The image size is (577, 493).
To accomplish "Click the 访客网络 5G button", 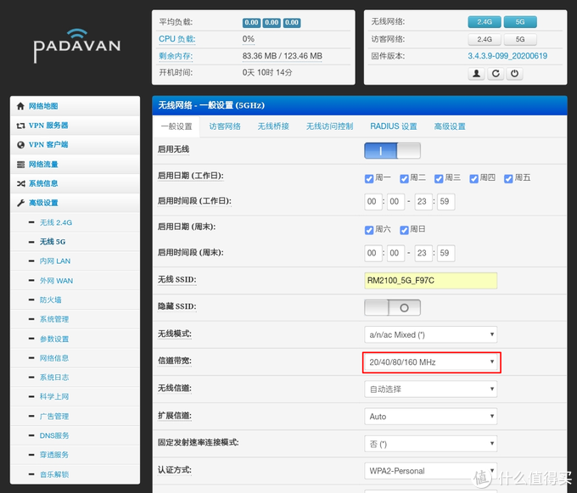I will point(520,39).
